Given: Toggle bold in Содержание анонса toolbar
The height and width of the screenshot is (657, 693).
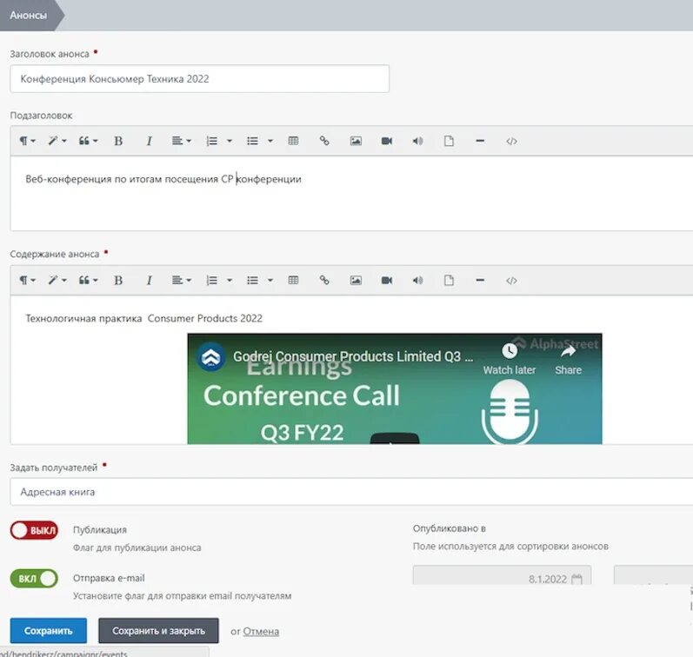Looking at the screenshot, I should (118, 280).
